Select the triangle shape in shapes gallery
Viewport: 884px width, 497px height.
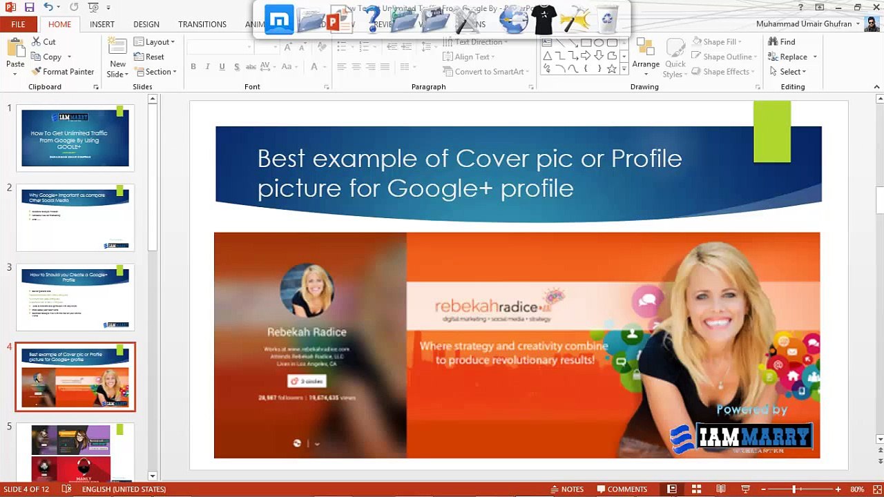(x=547, y=55)
